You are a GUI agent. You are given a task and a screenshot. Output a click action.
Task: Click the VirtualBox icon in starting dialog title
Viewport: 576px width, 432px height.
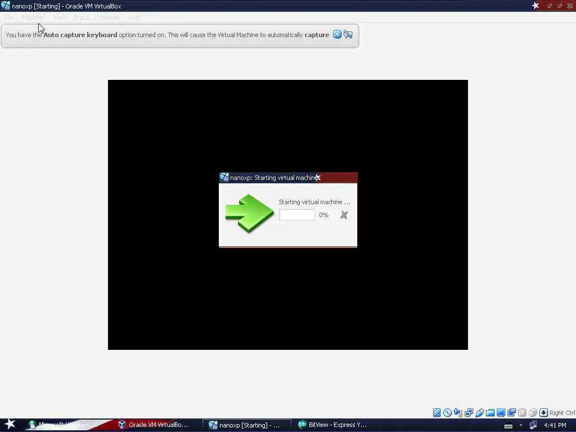(224, 177)
